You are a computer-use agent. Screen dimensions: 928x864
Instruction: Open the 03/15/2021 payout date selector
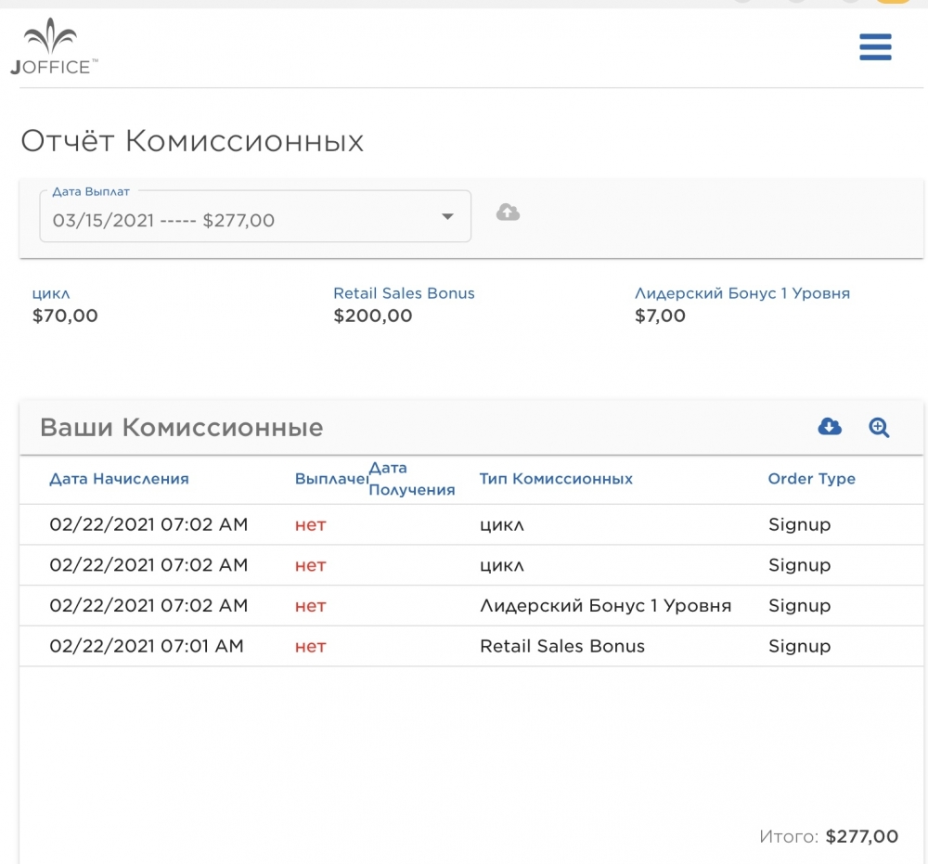[255, 216]
